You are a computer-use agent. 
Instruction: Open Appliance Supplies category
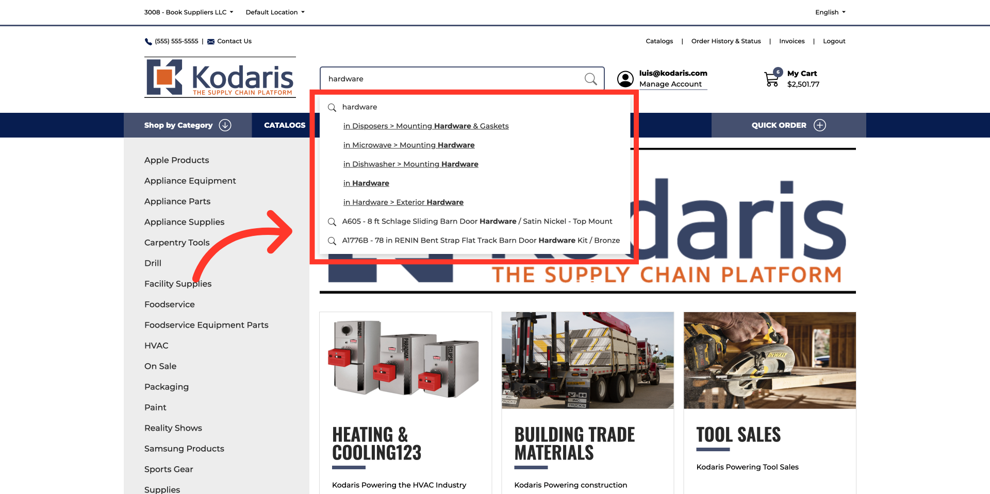tap(184, 222)
